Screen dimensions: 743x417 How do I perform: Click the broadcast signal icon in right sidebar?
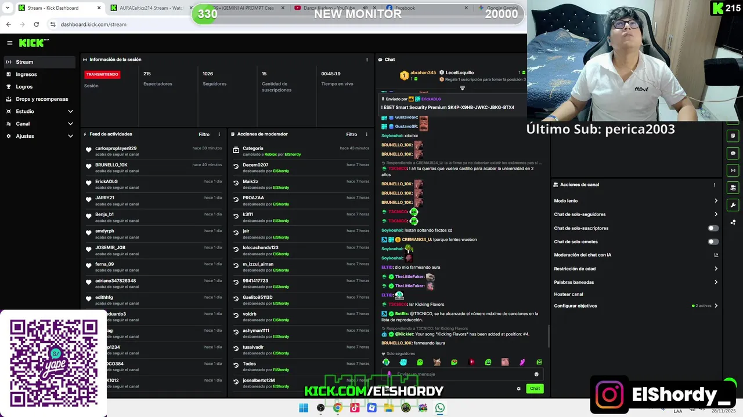point(733,170)
